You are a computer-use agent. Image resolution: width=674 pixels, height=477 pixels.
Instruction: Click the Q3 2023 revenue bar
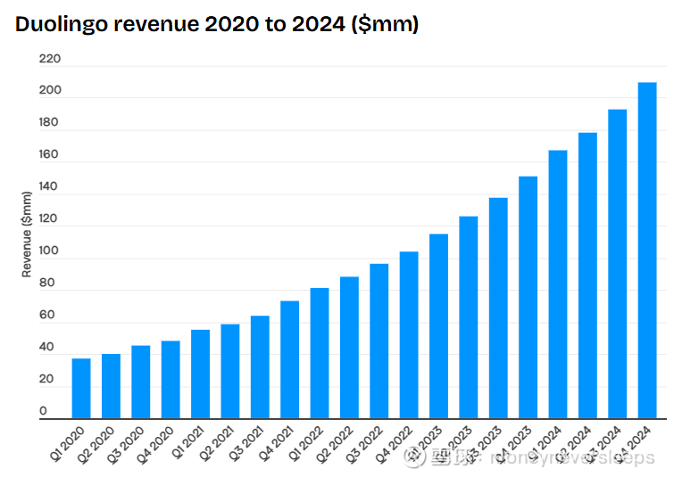point(499,308)
